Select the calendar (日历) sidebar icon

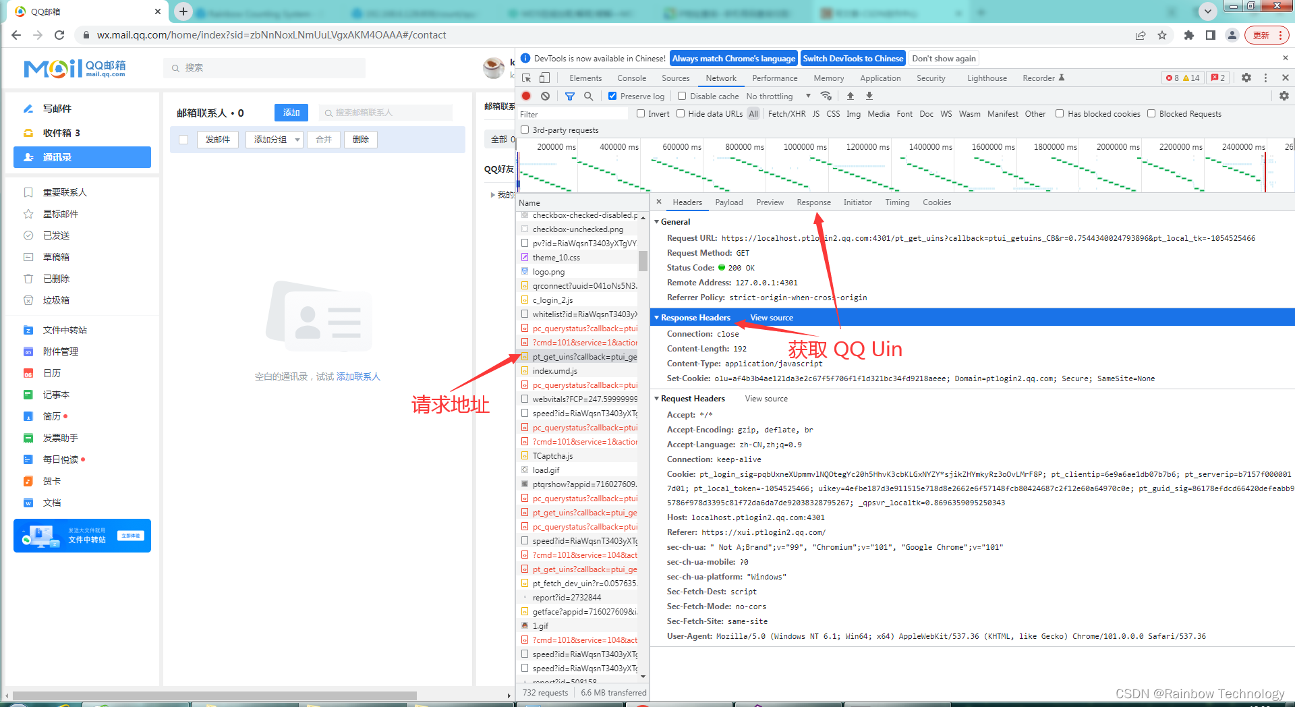[x=28, y=372]
